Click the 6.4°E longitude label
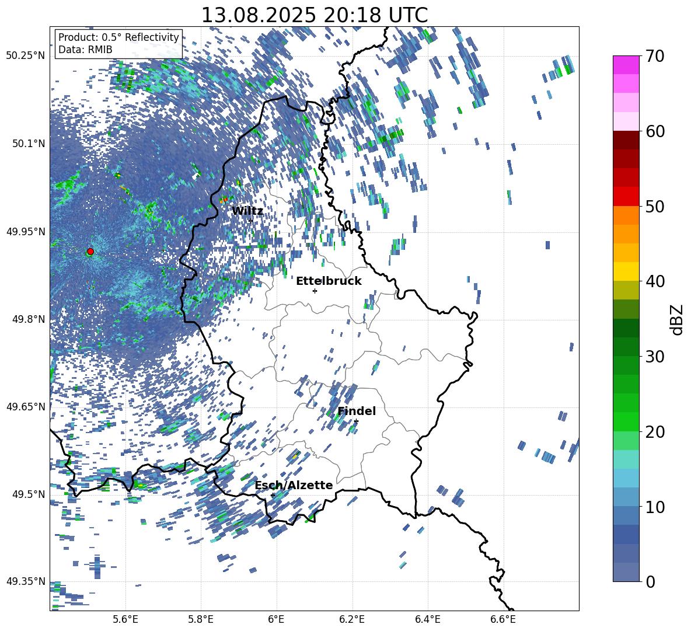 pos(427,619)
